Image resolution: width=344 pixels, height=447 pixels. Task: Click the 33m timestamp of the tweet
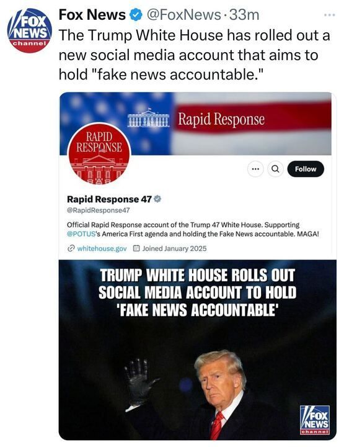tap(244, 15)
